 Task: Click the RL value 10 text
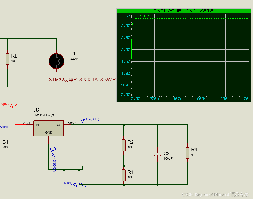pos(13,61)
